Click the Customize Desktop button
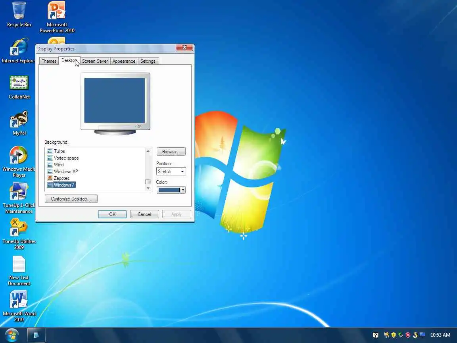This screenshot has width=457, height=343. [x=71, y=199]
